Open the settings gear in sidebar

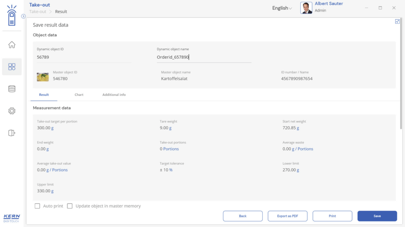pyautogui.click(x=11, y=111)
